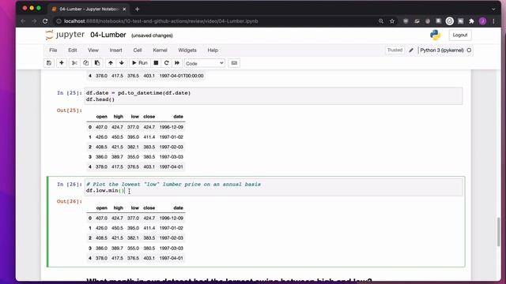Screen dimensions: 506x284
Task: Close the 04-Lumber browser tab
Action: (124, 9)
